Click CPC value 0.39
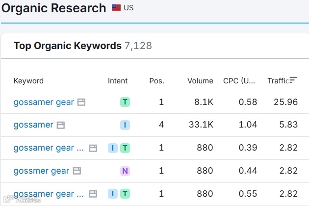Screen dimensions: 309x206 click(248, 148)
